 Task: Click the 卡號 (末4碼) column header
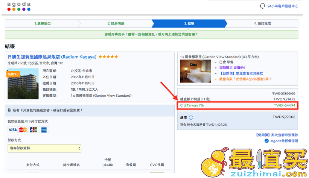pos(108,162)
